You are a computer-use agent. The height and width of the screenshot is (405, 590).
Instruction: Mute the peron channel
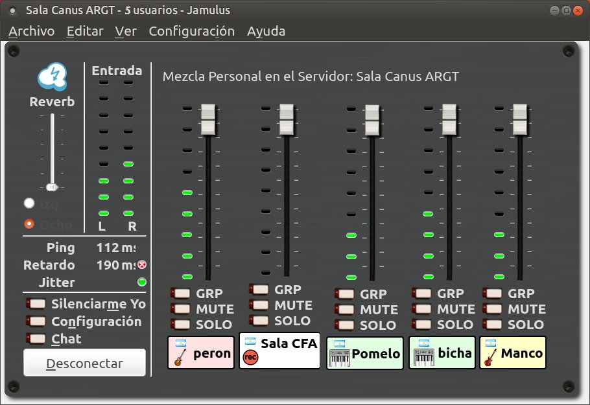coord(180,308)
